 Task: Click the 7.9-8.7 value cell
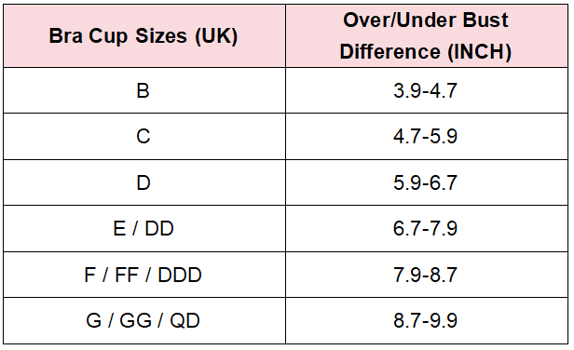pos(427,275)
